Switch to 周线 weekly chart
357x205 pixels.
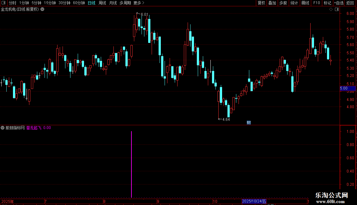click(x=102, y=3)
